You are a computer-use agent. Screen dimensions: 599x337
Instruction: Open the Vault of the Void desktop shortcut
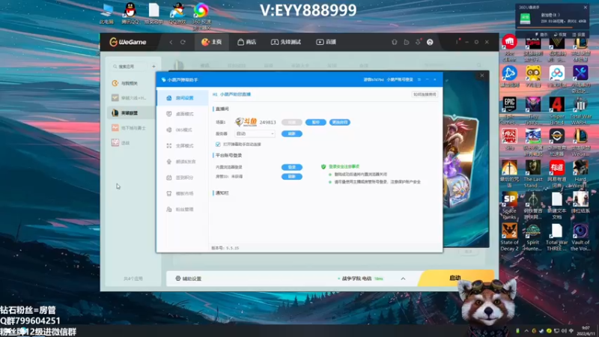pos(580,237)
